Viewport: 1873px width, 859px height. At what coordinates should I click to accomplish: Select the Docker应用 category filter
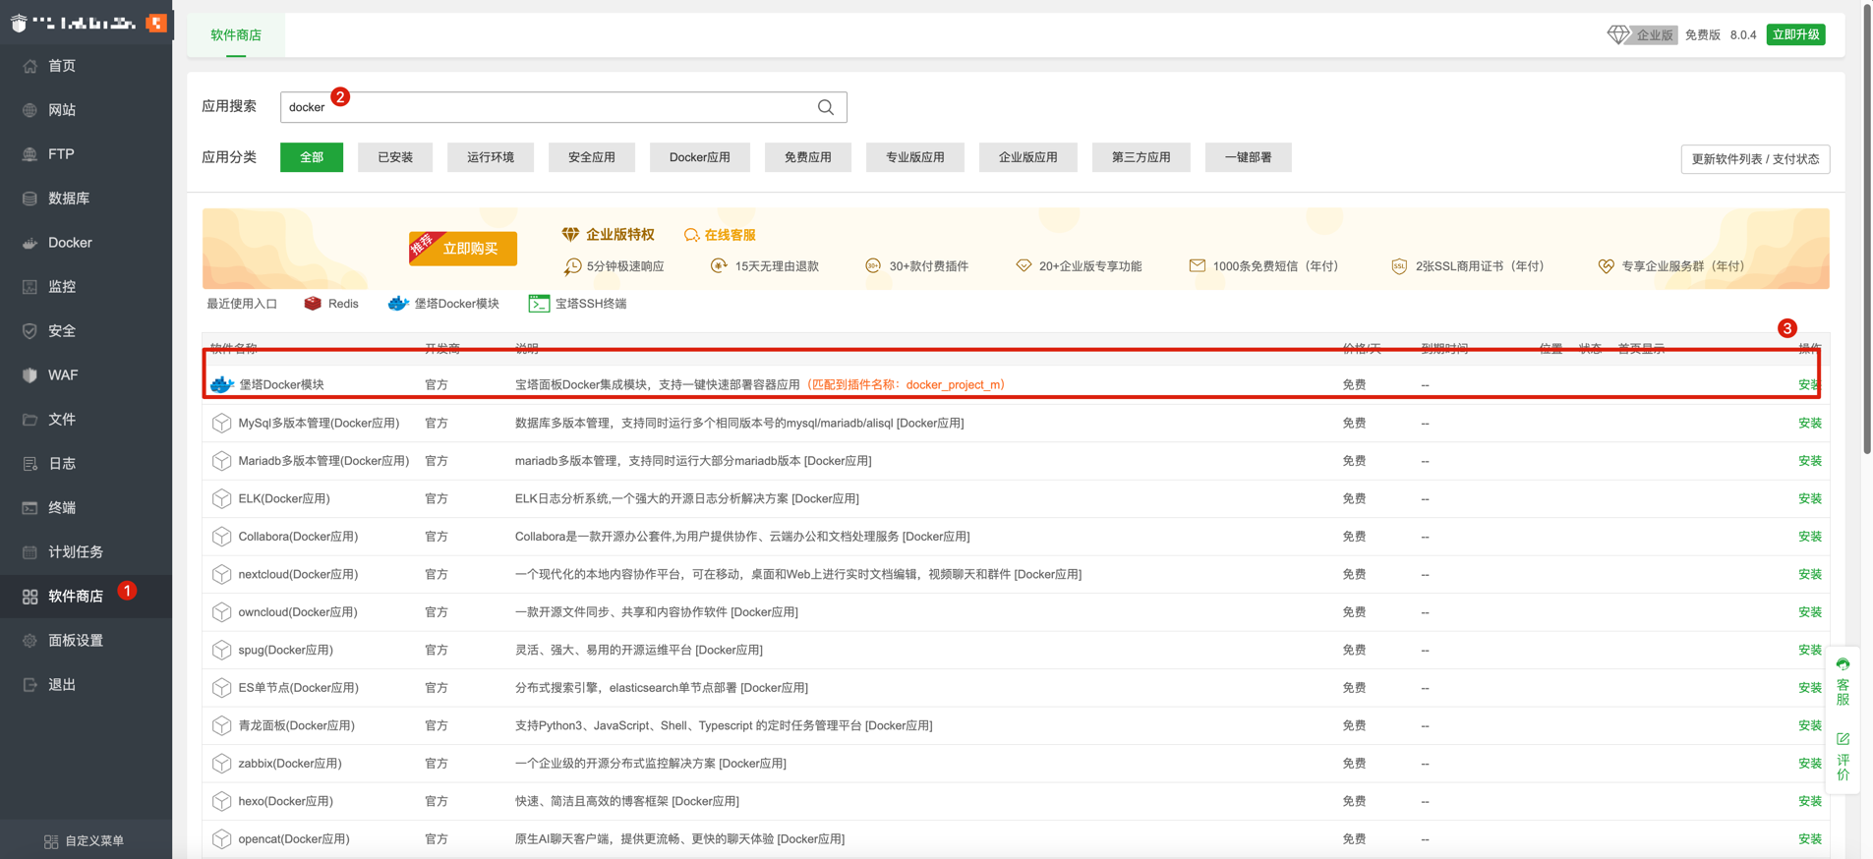[700, 157]
